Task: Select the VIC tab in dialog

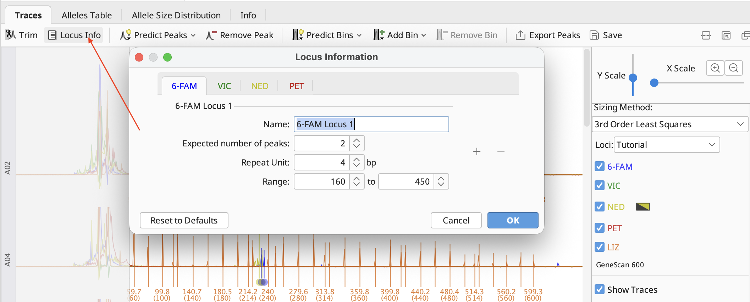Action: coord(224,86)
